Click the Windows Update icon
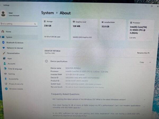159x119 pixels. click(x=6, y=89)
